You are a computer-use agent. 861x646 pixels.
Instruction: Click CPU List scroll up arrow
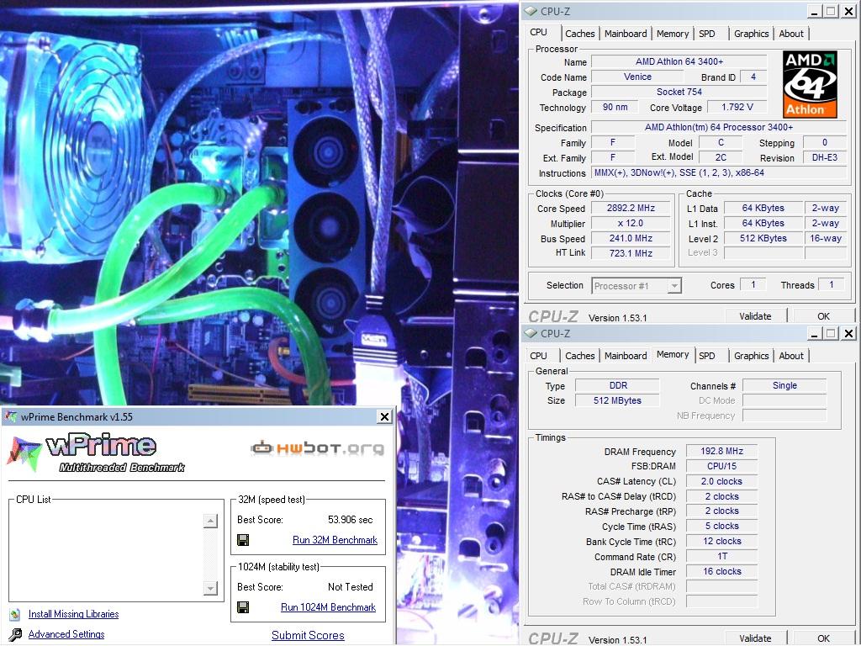210,521
